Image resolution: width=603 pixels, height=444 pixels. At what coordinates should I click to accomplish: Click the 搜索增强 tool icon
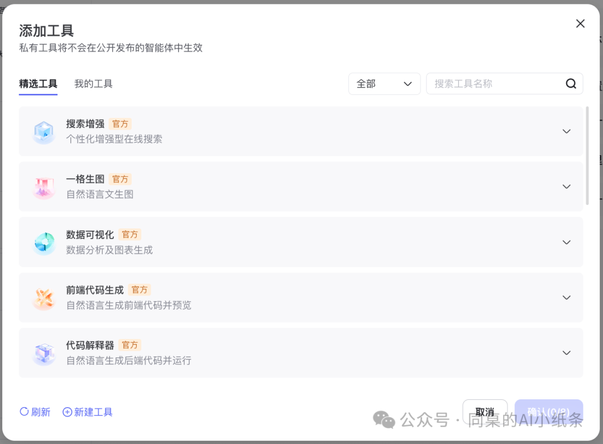click(44, 131)
